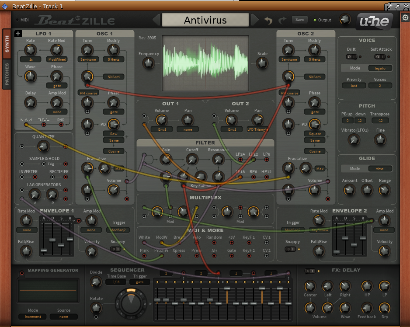Click the OSC 1 Tune knob
This screenshot has height=327, width=410.
pos(87,50)
